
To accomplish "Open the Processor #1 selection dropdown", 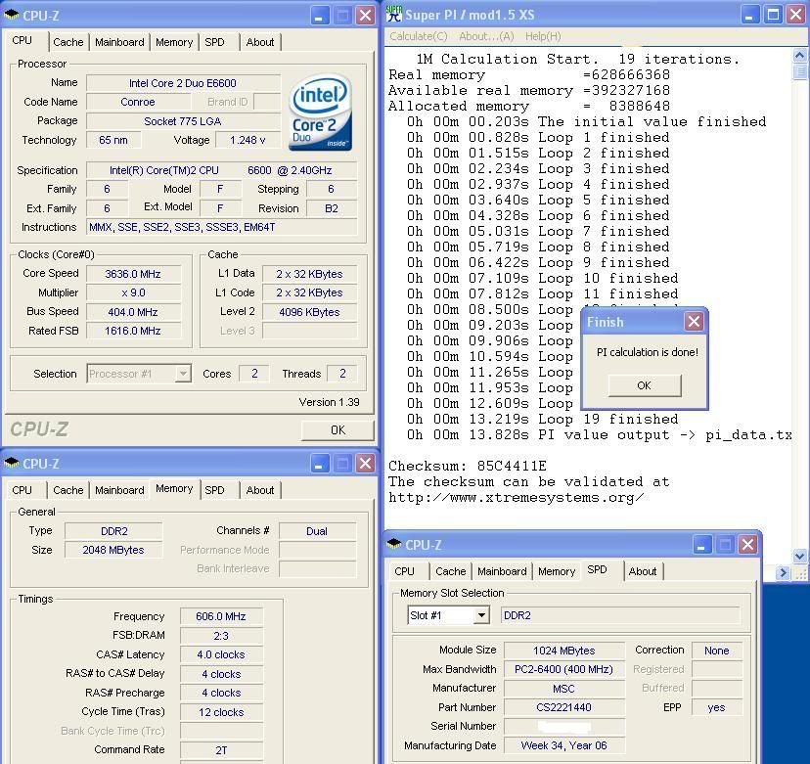I will (183, 373).
